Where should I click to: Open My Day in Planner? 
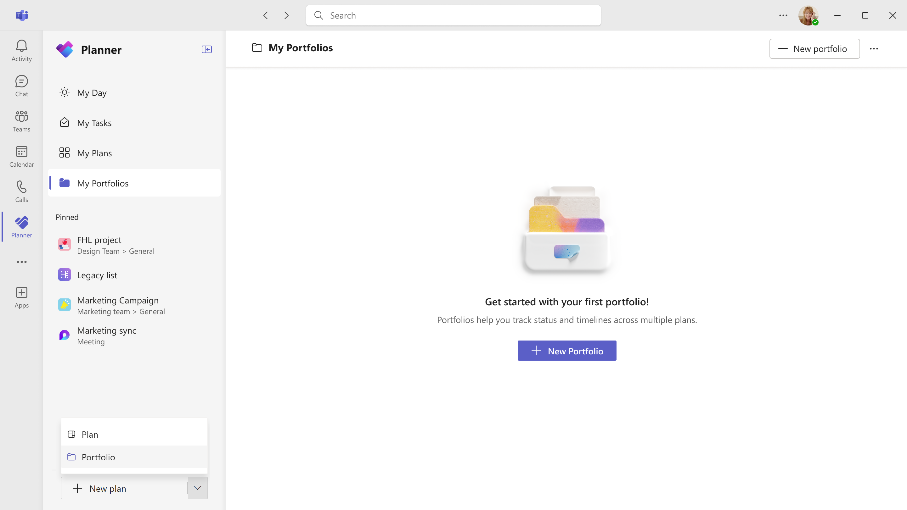pyautogui.click(x=92, y=92)
